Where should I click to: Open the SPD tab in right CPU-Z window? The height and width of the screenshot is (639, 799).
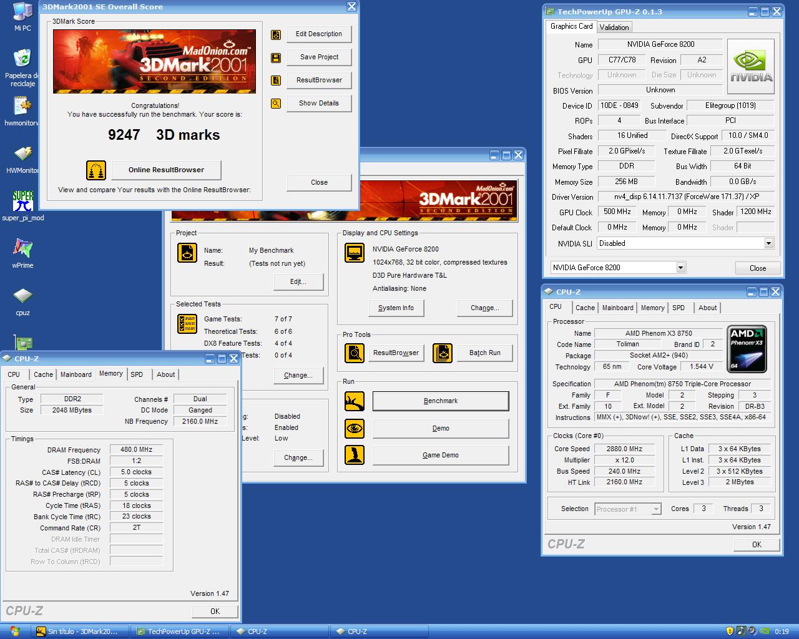(x=679, y=308)
